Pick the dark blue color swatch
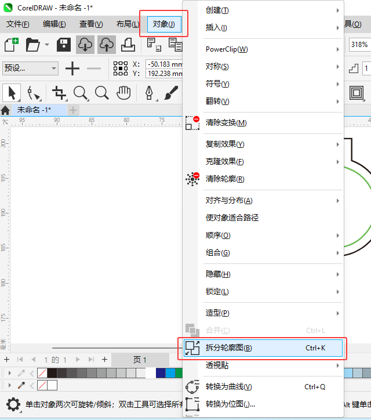This screenshot has width=371, height=420. (x=161, y=373)
